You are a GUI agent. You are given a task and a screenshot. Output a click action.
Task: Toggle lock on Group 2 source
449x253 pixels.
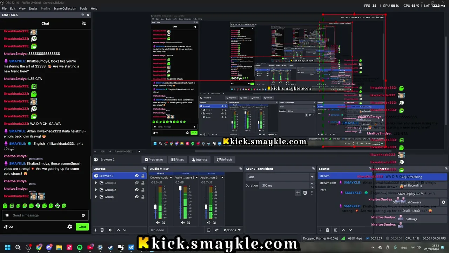pos(143,190)
